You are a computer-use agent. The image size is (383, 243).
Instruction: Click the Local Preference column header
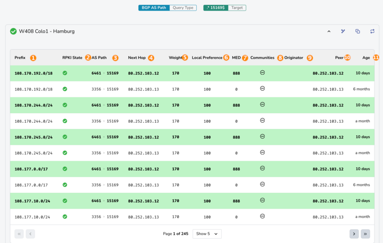click(207, 58)
